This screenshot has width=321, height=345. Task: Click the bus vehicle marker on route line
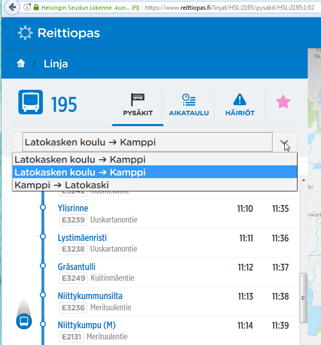point(24,321)
